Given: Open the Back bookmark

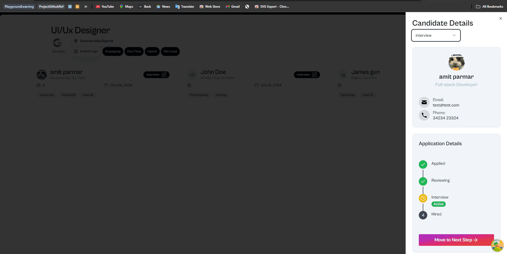Looking at the screenshot, I should pyautogui.click(x=145, y=7).
